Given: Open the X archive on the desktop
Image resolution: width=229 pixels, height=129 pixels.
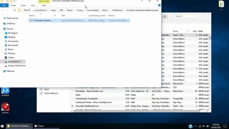Looking at the screenshot, I should pos(221,6).
